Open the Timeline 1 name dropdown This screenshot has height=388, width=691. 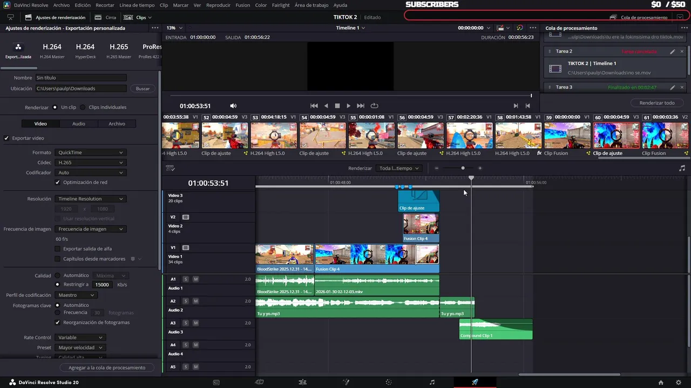[350, 27]
